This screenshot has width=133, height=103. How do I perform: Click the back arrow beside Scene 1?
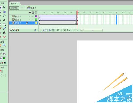22,8
